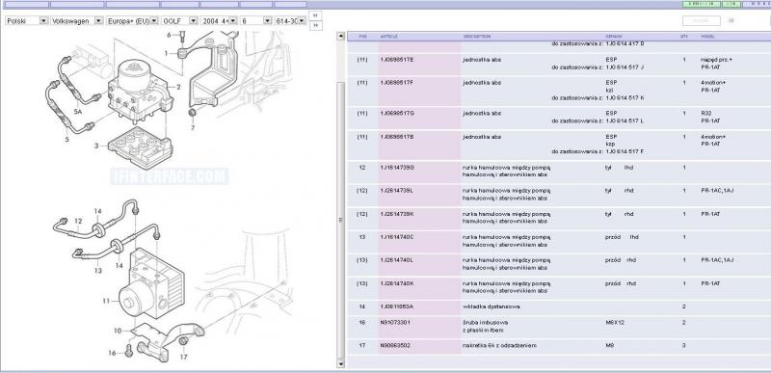This screenshot has width=771, height=373.
Task: Click the bracket labeled 10 in the diagram
Action: click(167, 339)
